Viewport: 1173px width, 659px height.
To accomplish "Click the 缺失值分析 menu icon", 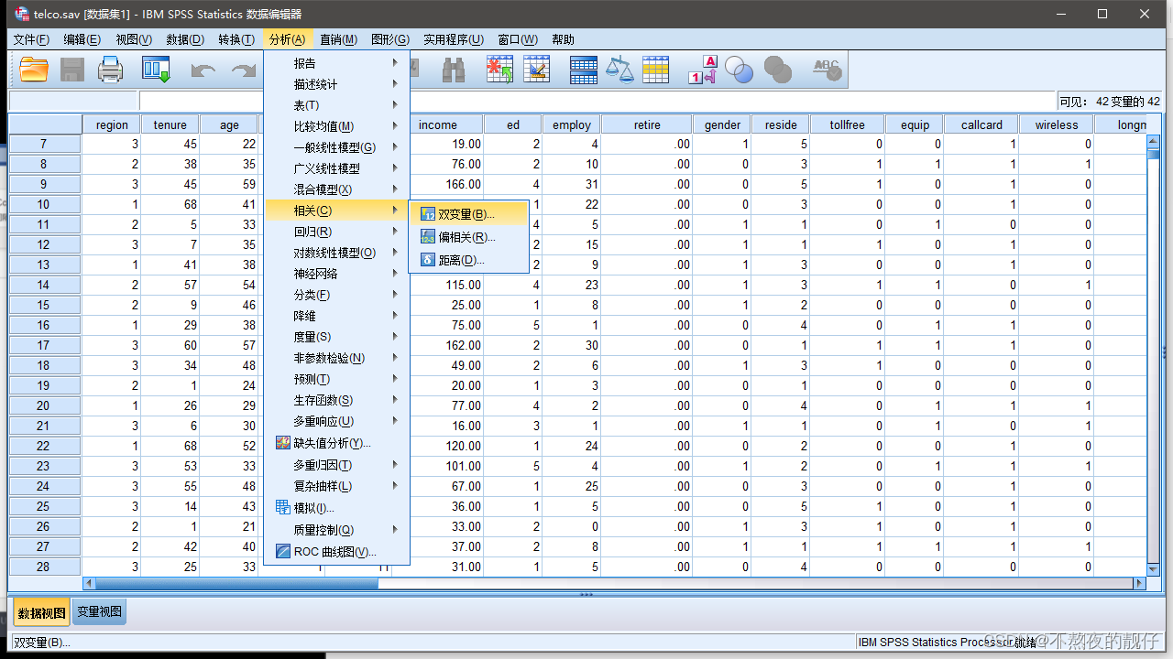I will tap(283, 443).
